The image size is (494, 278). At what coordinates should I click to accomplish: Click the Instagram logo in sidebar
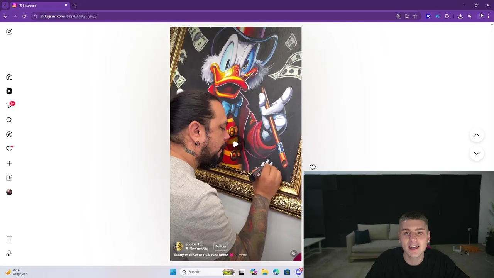point(9,32)
